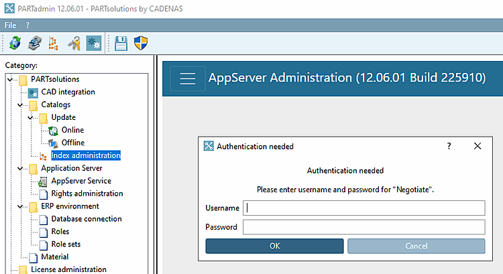Image resolution: width=503 pixels, height=274 pixels.
Task: Click the shield administrator icon in toolbar
Action: [141, 44]
